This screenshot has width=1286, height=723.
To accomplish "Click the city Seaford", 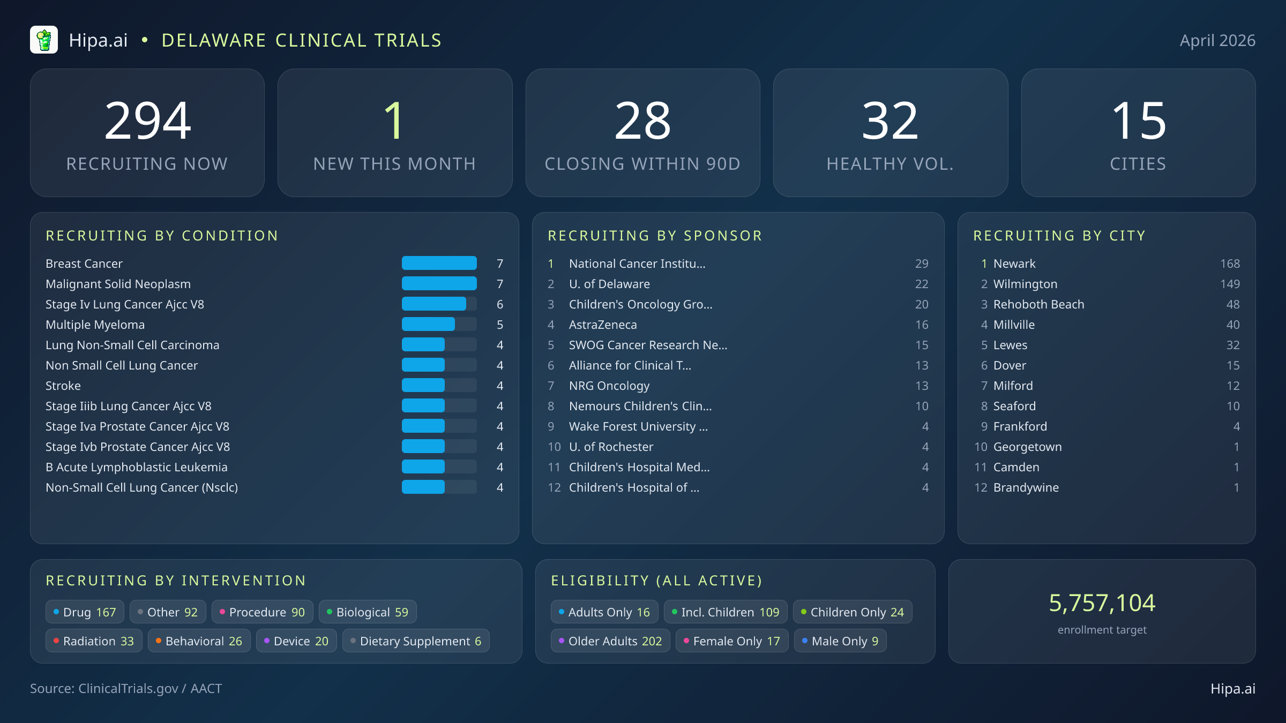I will [1106, 406].
